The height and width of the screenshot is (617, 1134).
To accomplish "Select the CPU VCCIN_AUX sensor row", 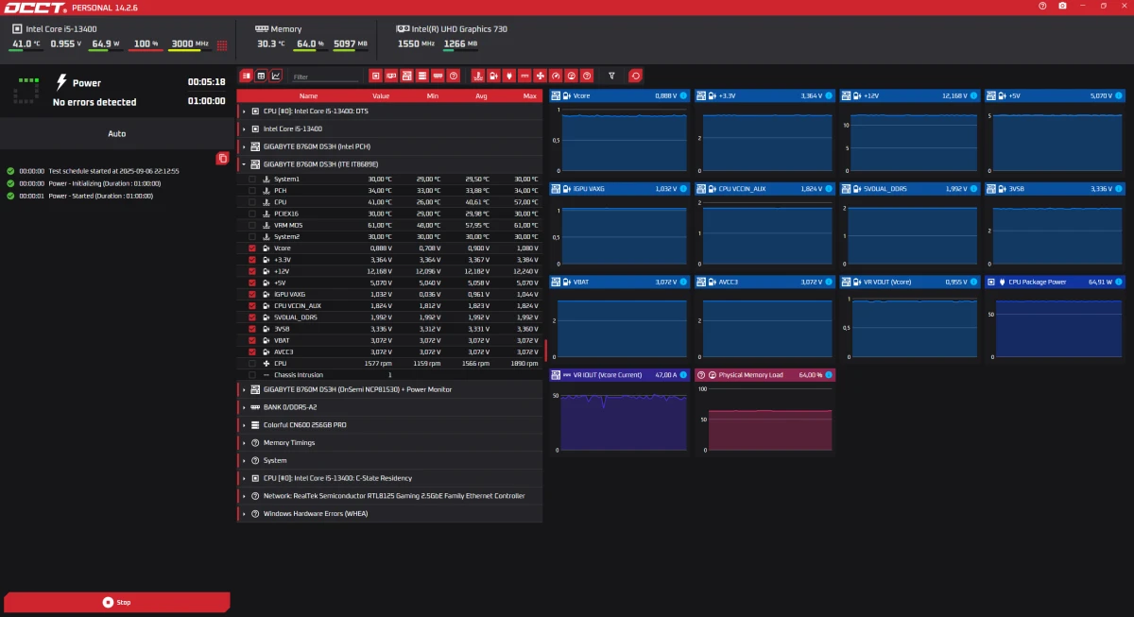I will [x=390, y=306].
